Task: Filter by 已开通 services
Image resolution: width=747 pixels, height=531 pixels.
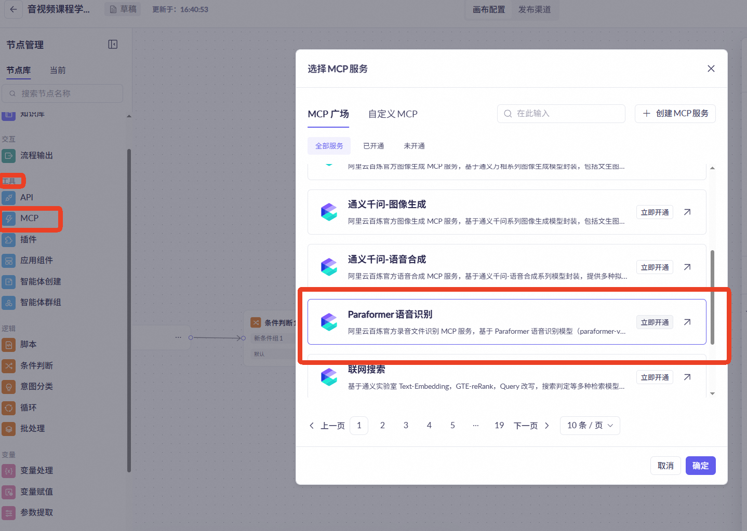Action: (x=373, y=146)
